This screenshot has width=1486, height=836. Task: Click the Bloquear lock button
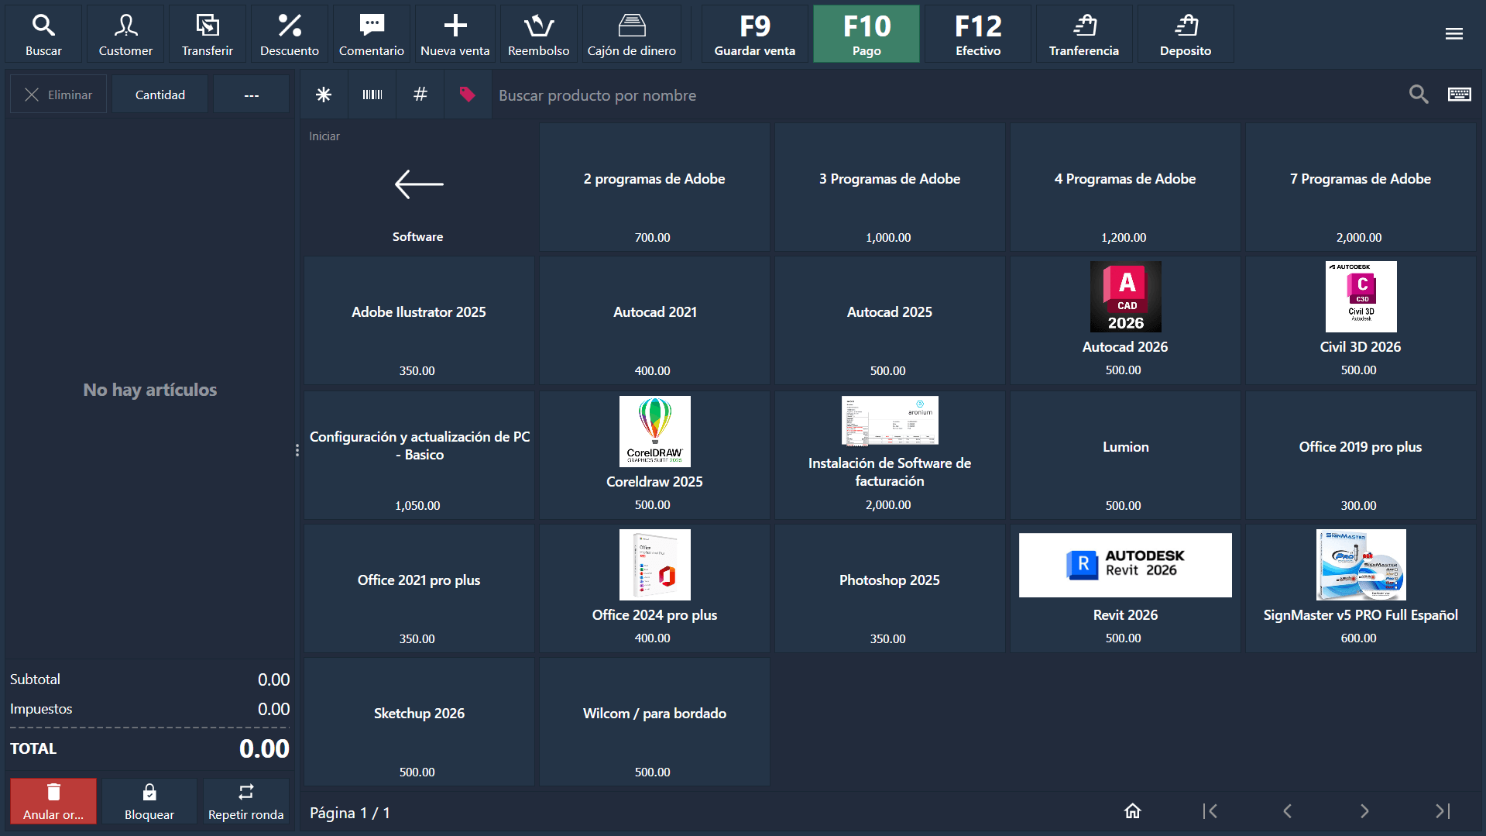coord(149,801)
